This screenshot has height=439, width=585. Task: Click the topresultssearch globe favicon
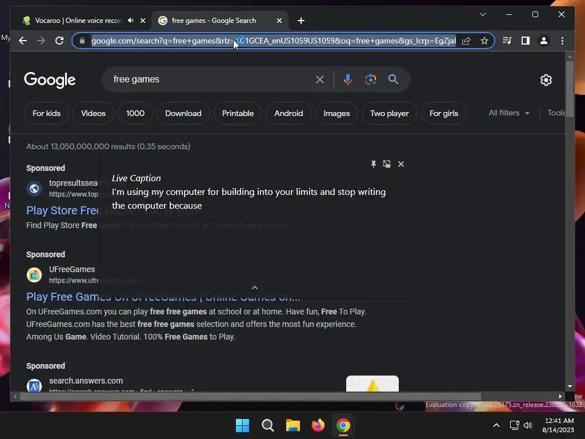point(34,189)
